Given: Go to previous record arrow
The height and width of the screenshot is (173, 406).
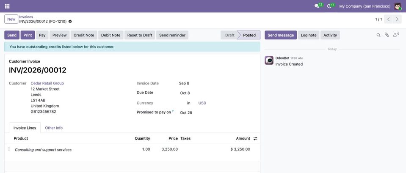Looking at the screenshot, I should click(x=388, y=19).
